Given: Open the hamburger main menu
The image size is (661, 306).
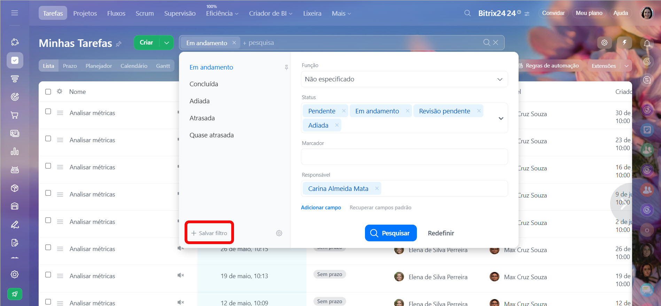Looking at the screenshot, I should (x=15, y=13).
